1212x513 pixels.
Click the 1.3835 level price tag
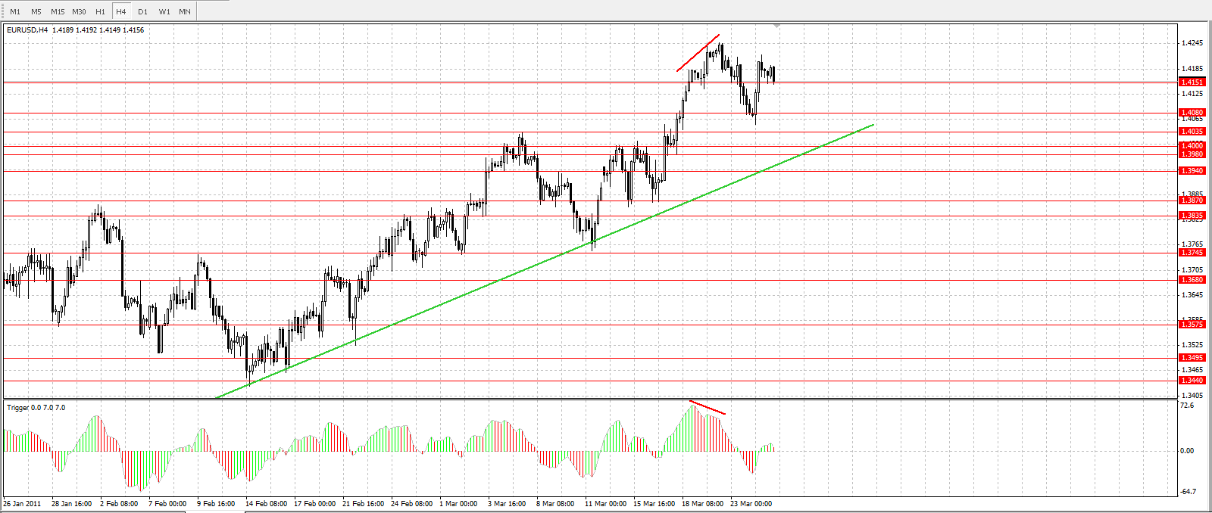[1192, 216]
